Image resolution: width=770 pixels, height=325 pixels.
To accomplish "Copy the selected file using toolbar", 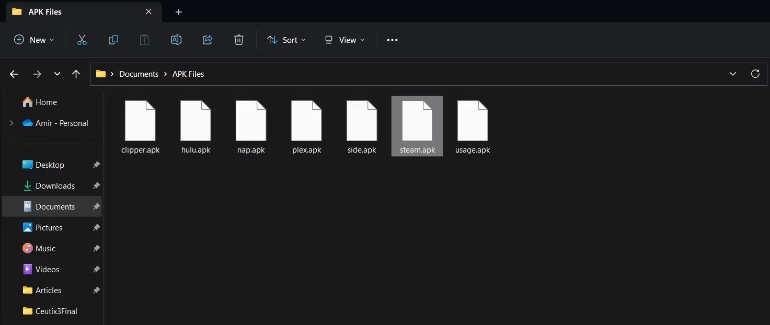I will click(x=113, y=40).
